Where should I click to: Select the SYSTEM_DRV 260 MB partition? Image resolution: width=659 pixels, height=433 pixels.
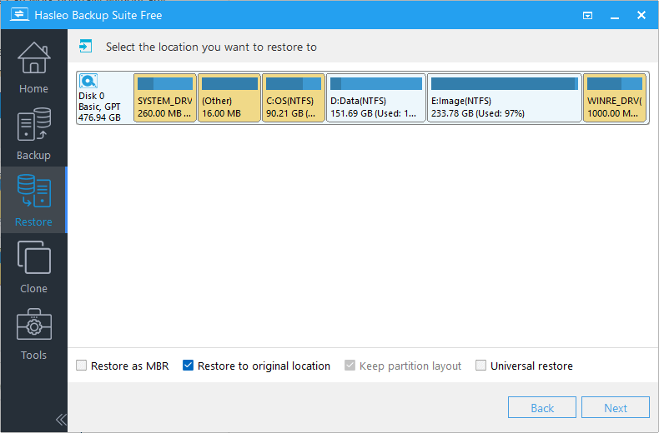pyautogui.click(x=164, y=98)
